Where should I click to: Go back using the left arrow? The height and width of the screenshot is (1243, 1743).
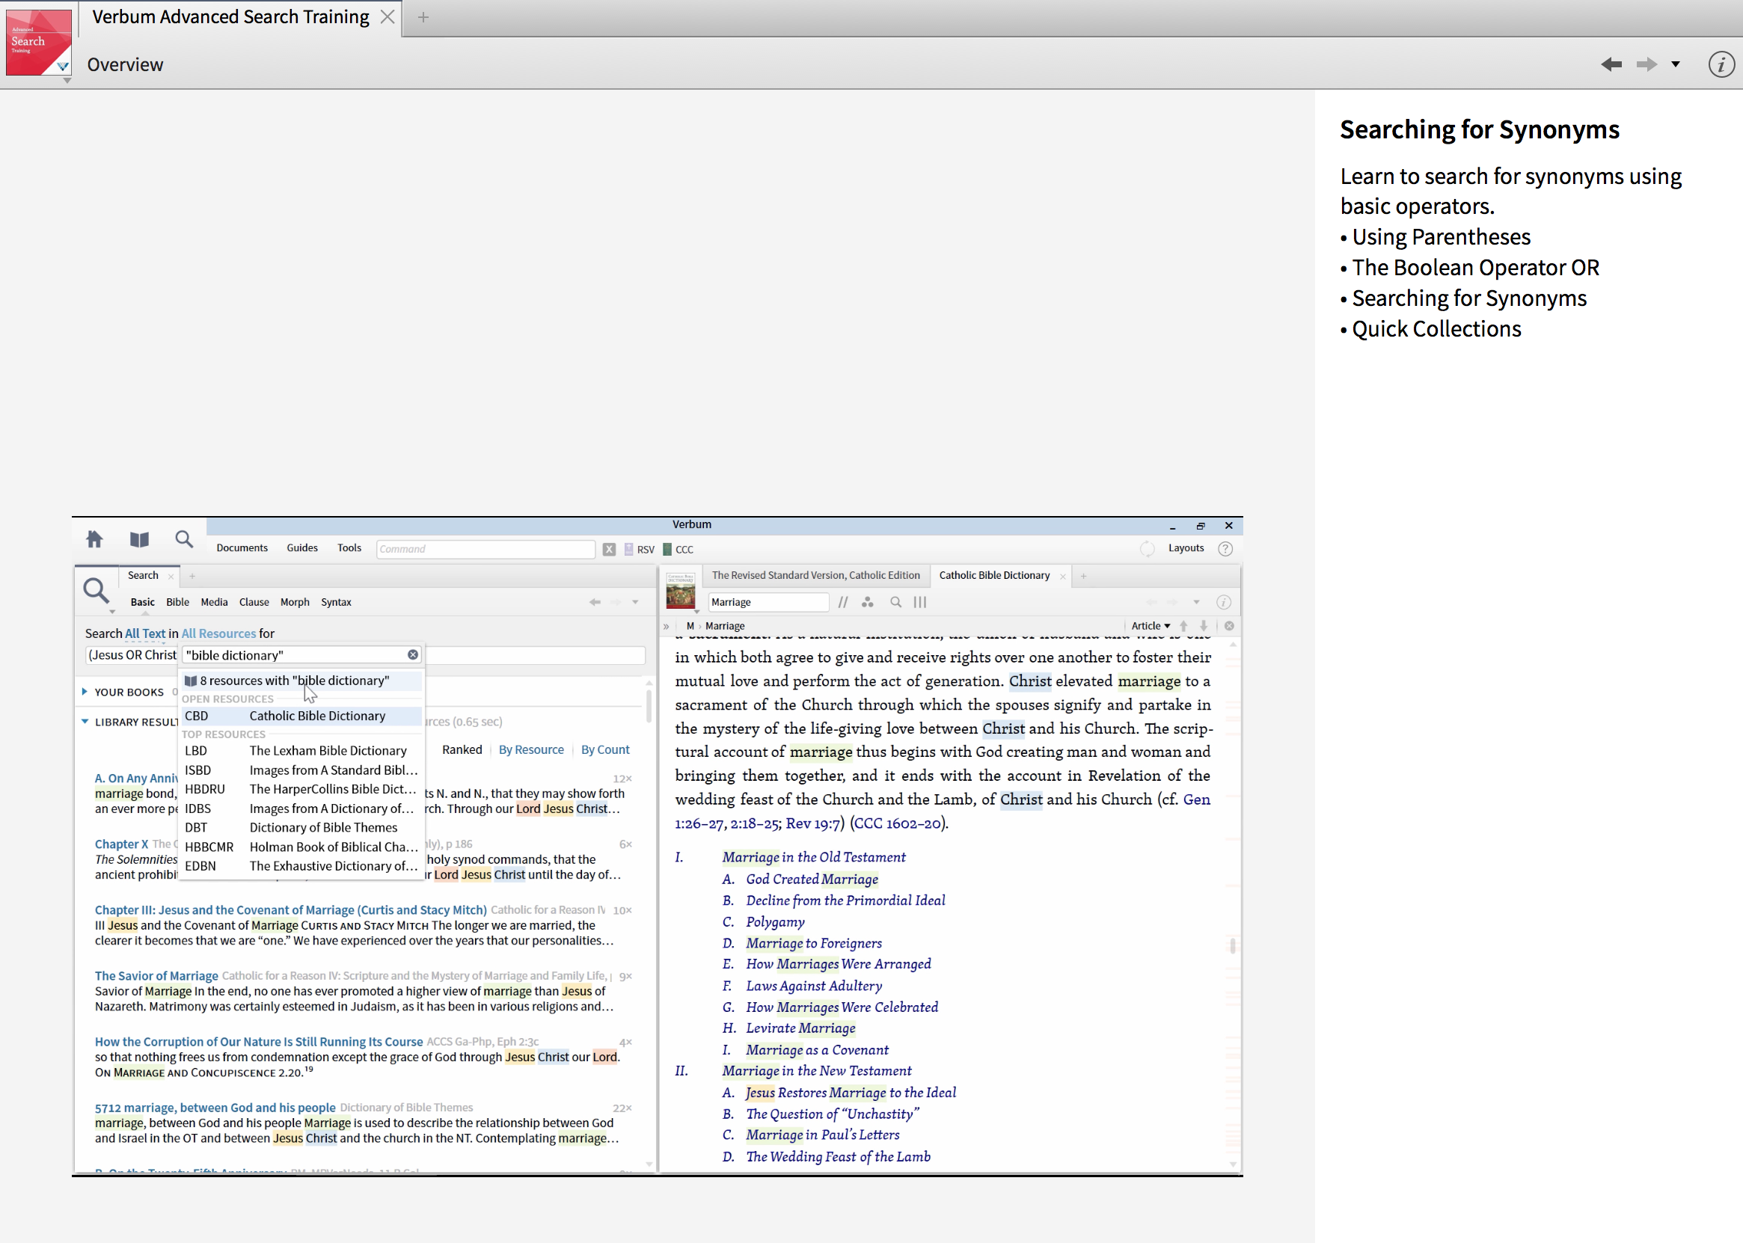1611,65
